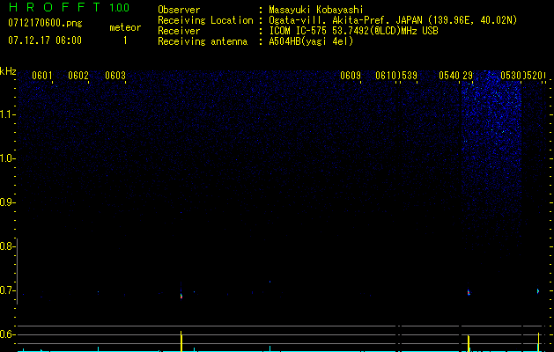Click the 0540 time marker
This screenshot has height=352, width=554.
(x=449, y=76)
